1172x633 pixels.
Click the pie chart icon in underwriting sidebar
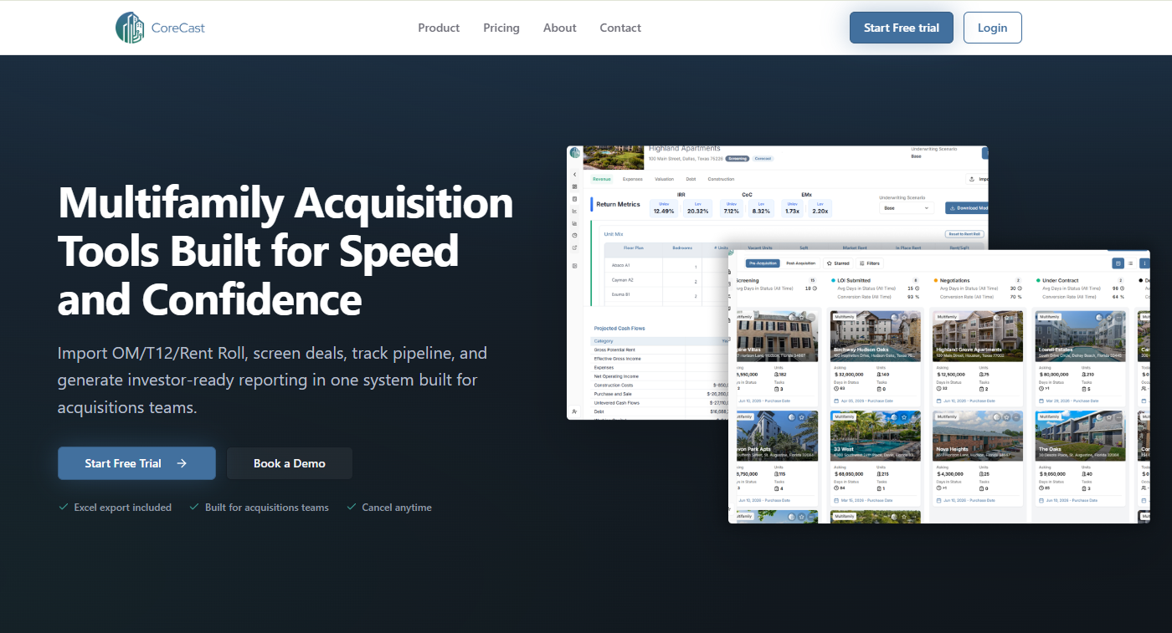pos(574,236)
